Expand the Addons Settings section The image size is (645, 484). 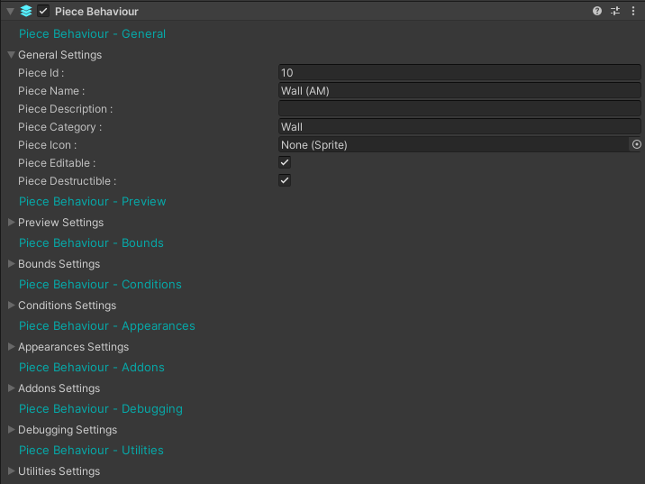pos(11,388)
